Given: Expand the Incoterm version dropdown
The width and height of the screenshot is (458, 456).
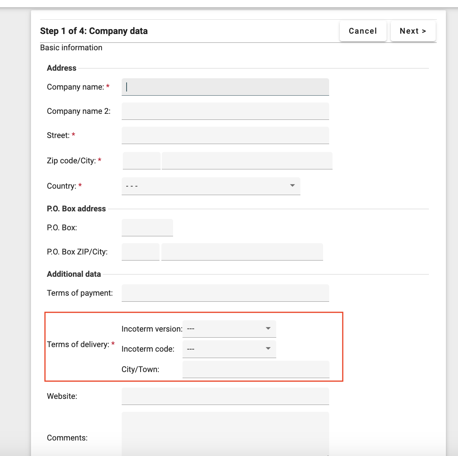Looking at the screenshot, I should coord(229,329).
